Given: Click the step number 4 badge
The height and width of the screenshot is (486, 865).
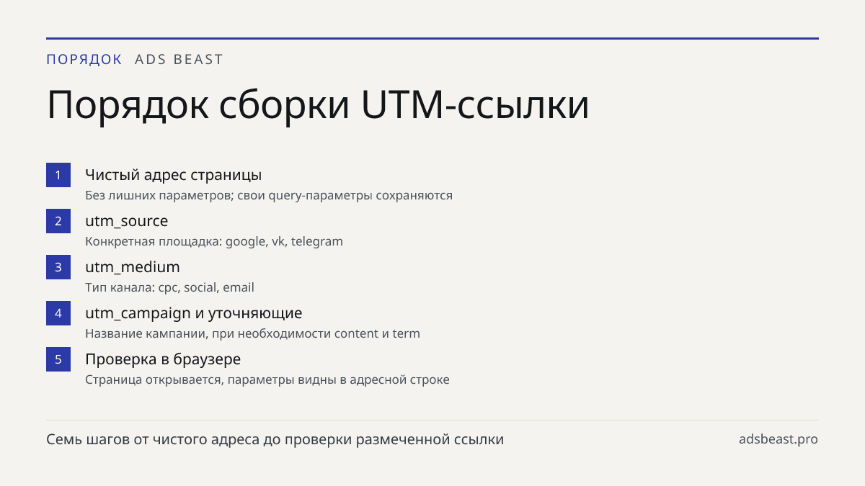Looking at the screenshot, I should pos(58,313).
